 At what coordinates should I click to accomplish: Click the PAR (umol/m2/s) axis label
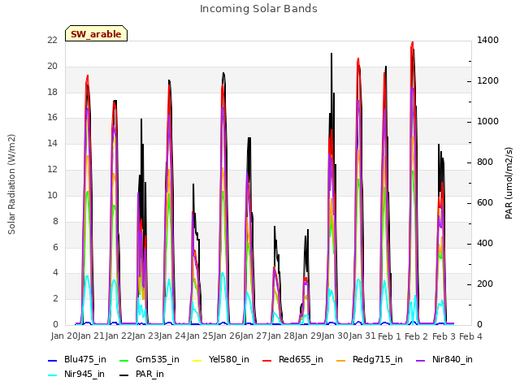(509, 183)
